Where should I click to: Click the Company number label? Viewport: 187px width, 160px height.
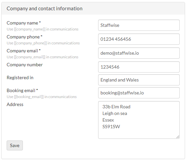[x=25, y=65]
